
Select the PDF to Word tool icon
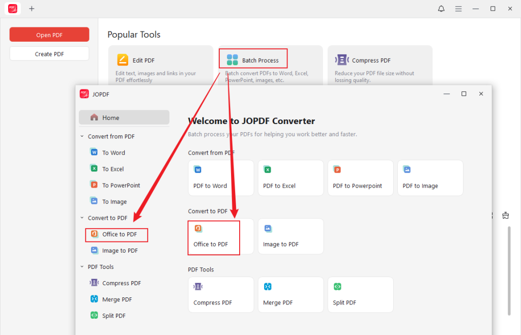(221, 178)
